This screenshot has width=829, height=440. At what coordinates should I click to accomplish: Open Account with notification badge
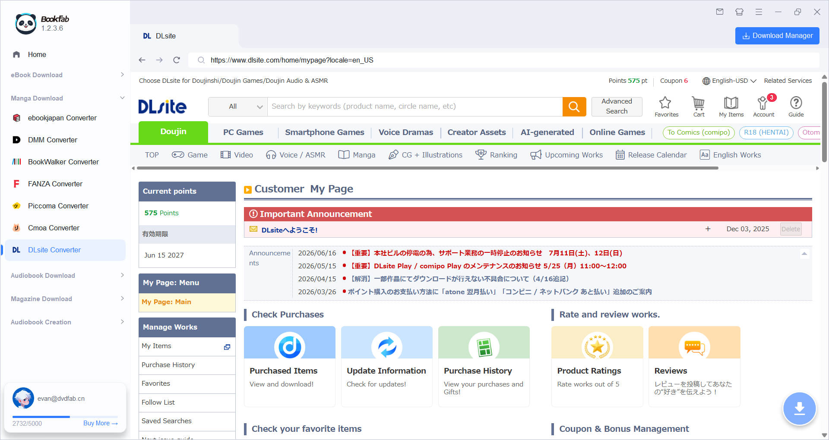coord(763,107)
